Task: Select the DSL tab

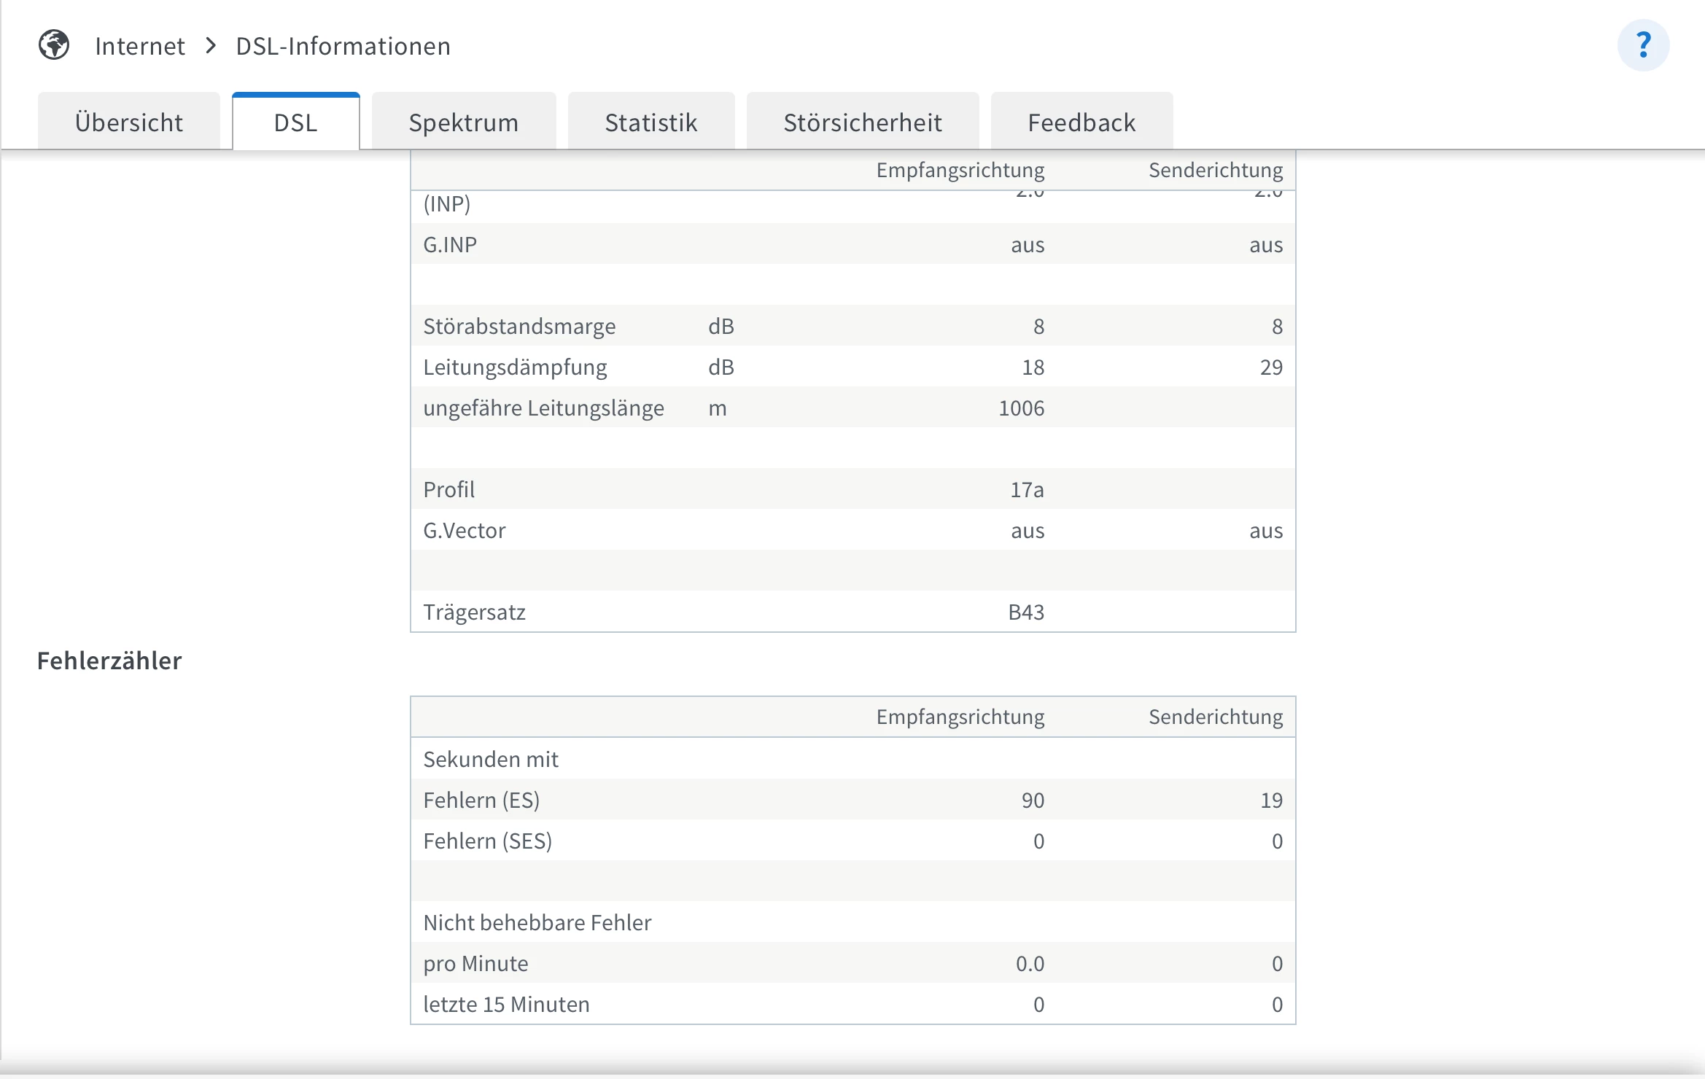Action: point(295,122)
